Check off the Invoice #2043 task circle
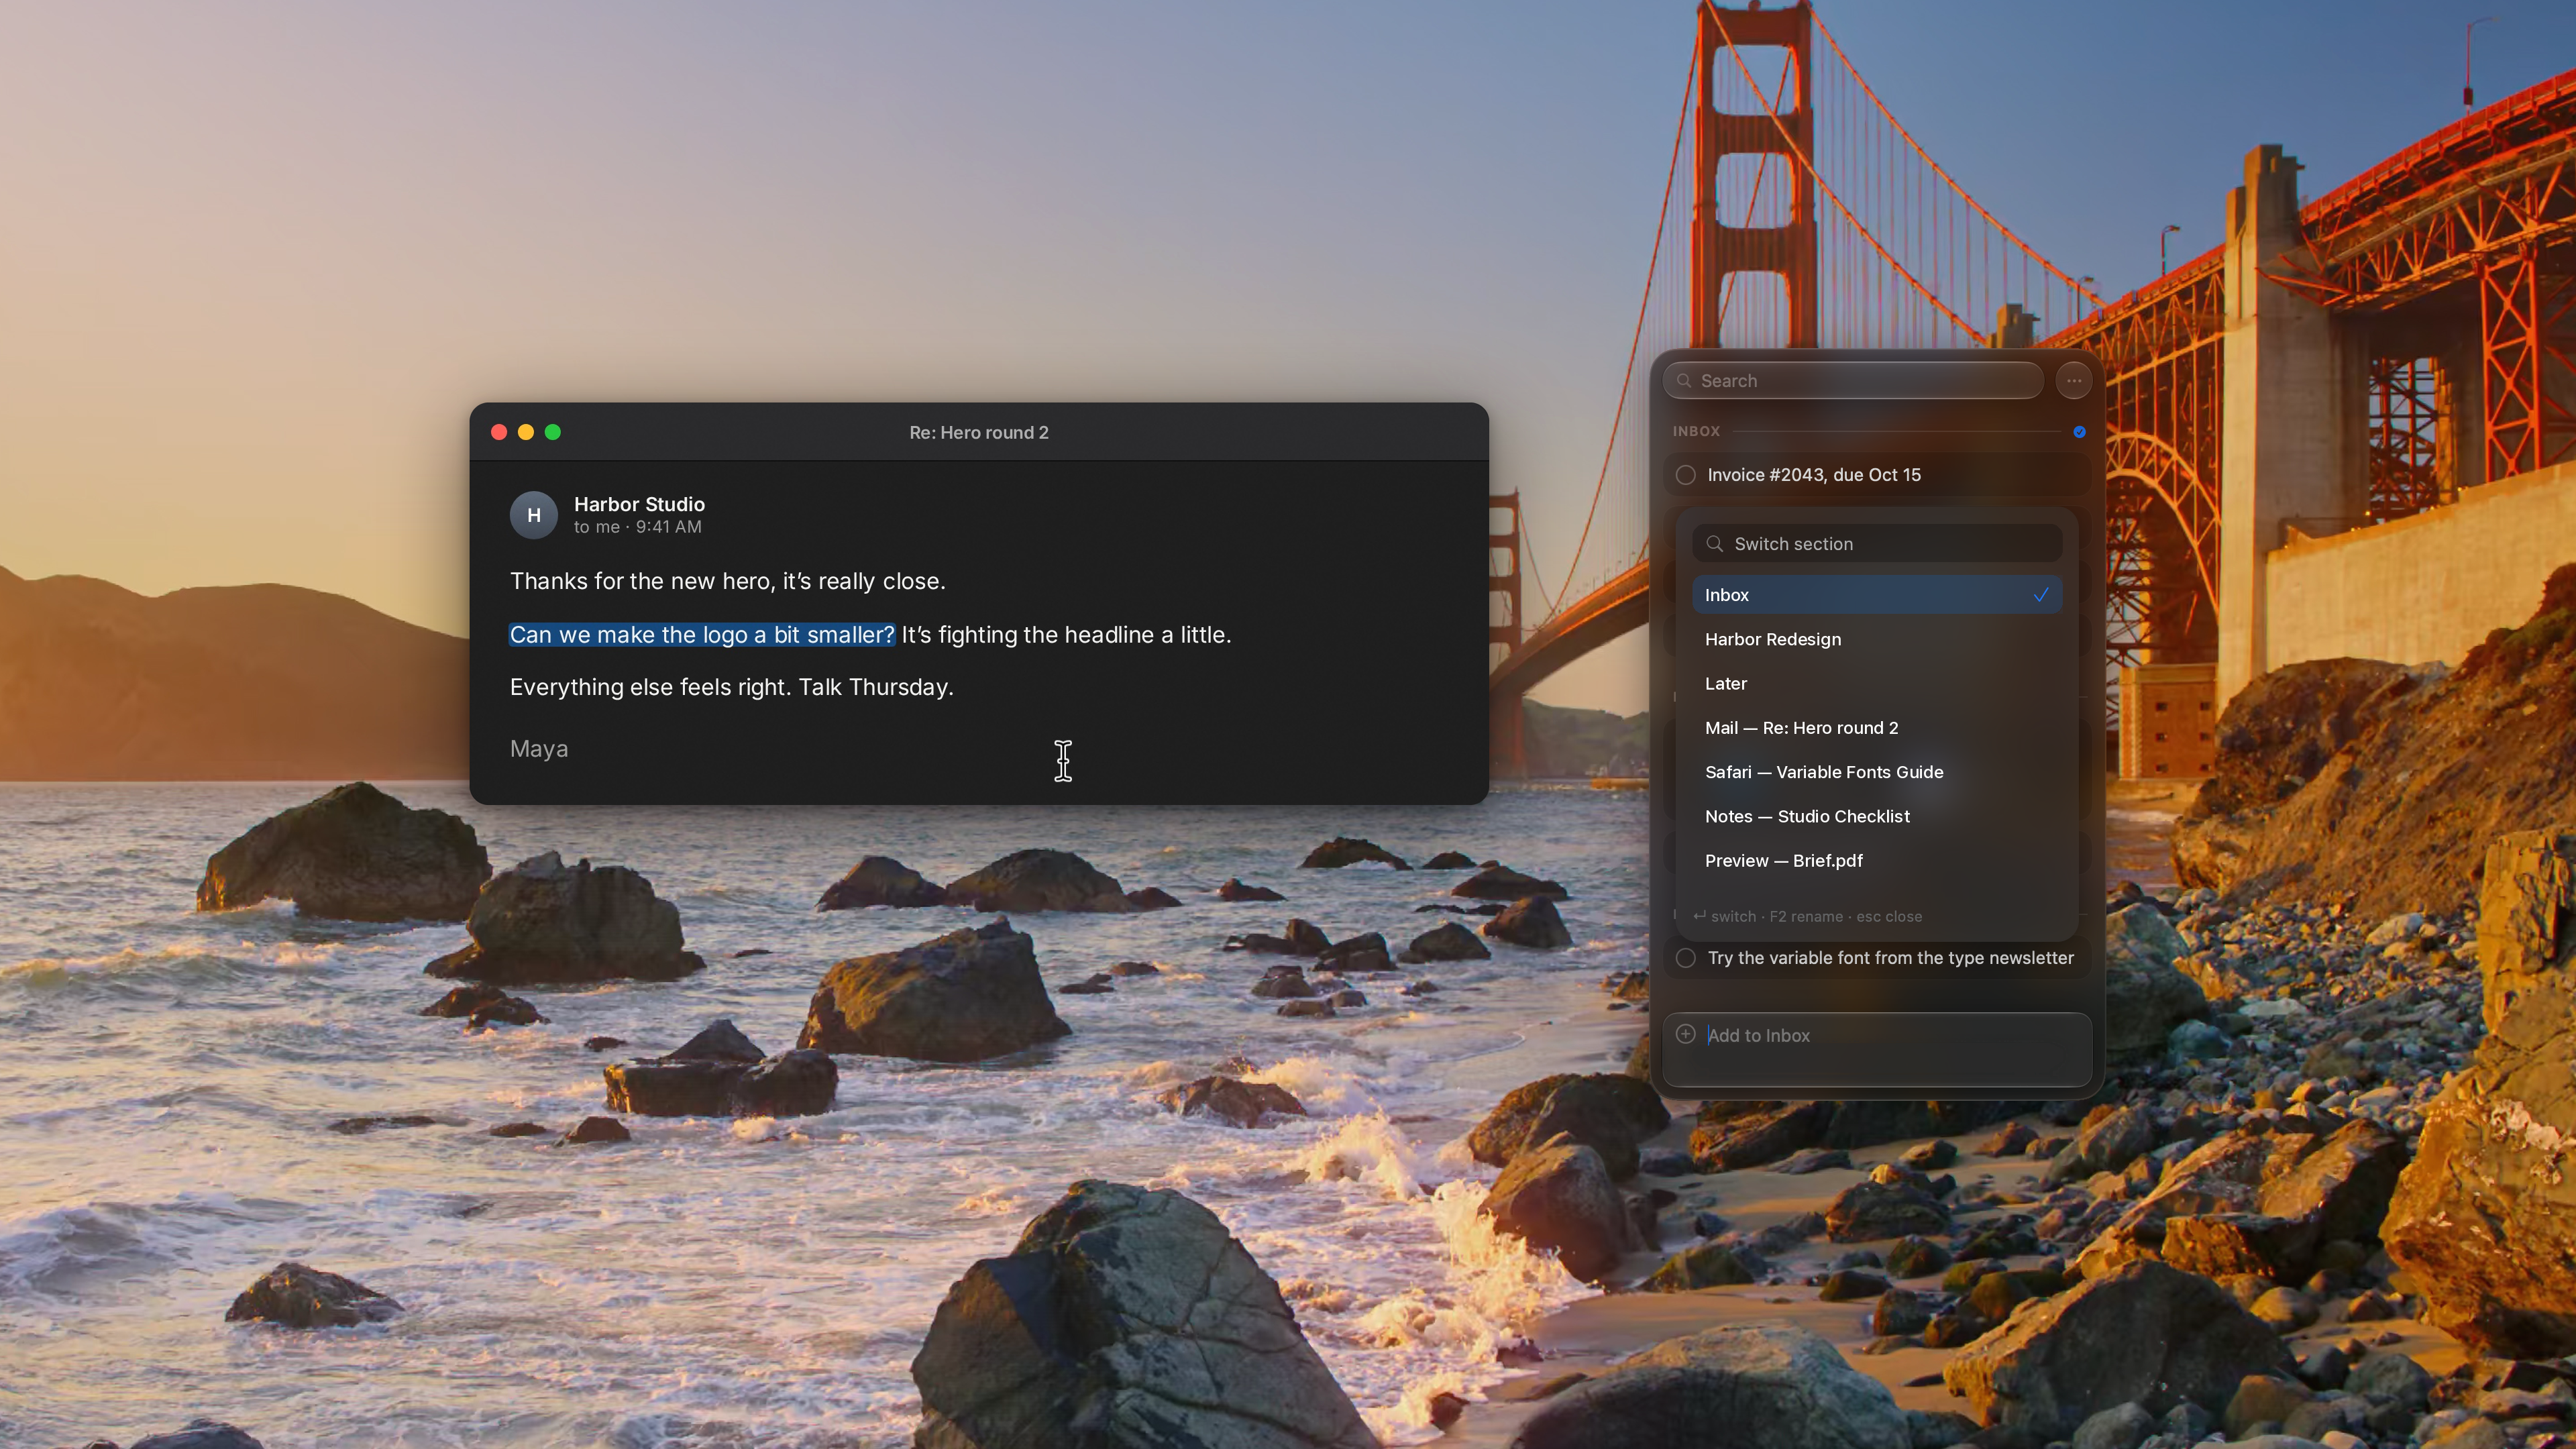 tap(1686, 475)
